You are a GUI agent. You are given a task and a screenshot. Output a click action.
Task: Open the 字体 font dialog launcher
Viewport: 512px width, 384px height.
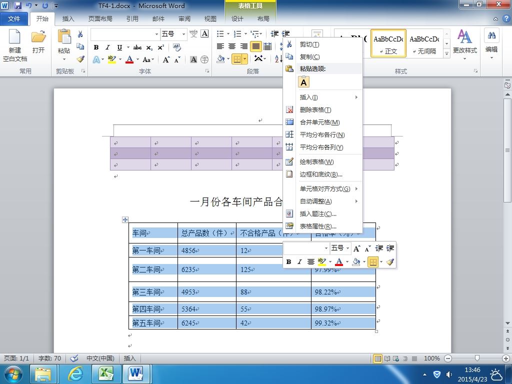pyautogui.click(x=207, y=71)
